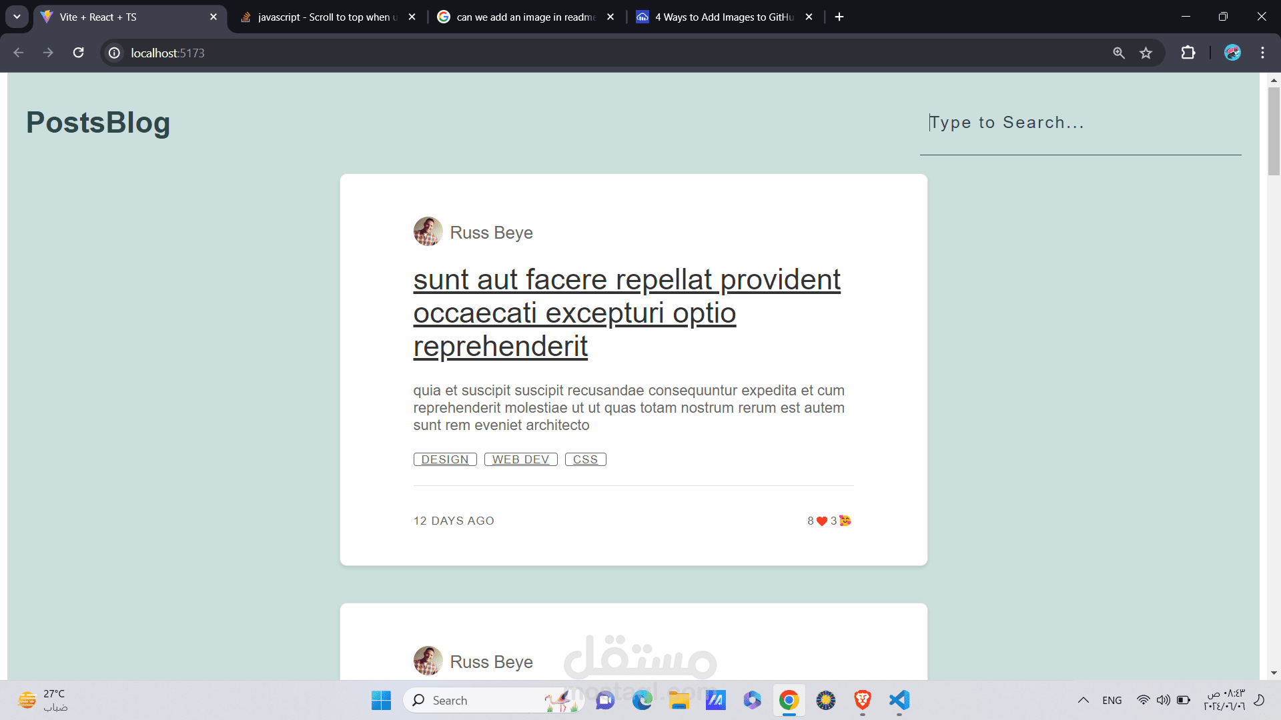This screenshot has height=720, width=1281.
Task: Open the blue slash-logo app in taskbar
Action: 716,700
